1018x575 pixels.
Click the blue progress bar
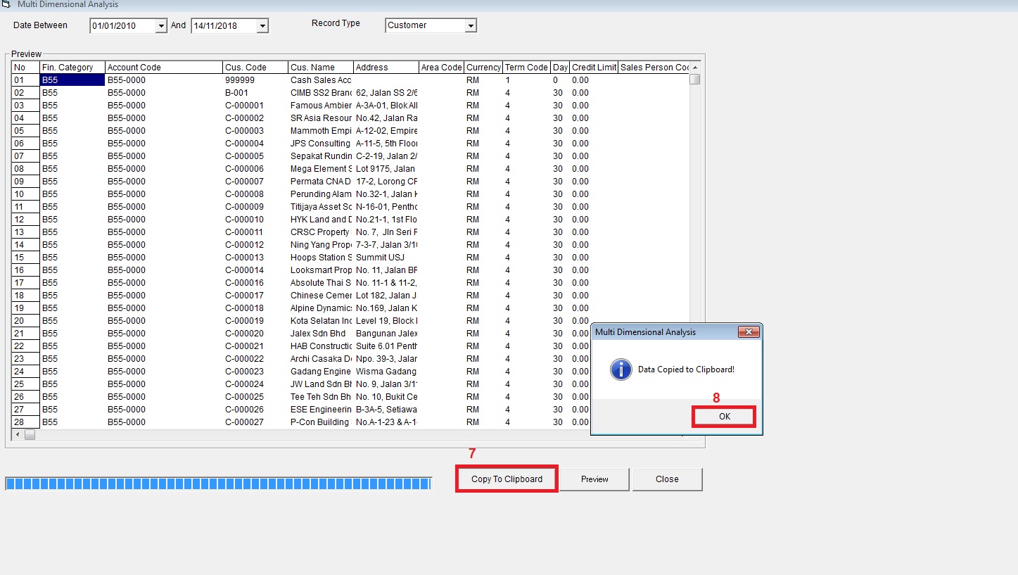click(x=218, y=484)
